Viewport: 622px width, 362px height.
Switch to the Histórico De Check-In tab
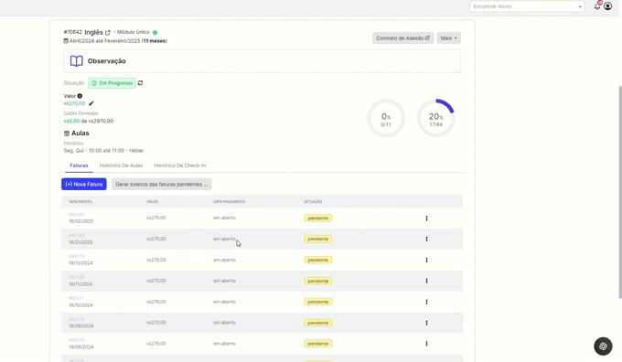[x=179, y=165]
